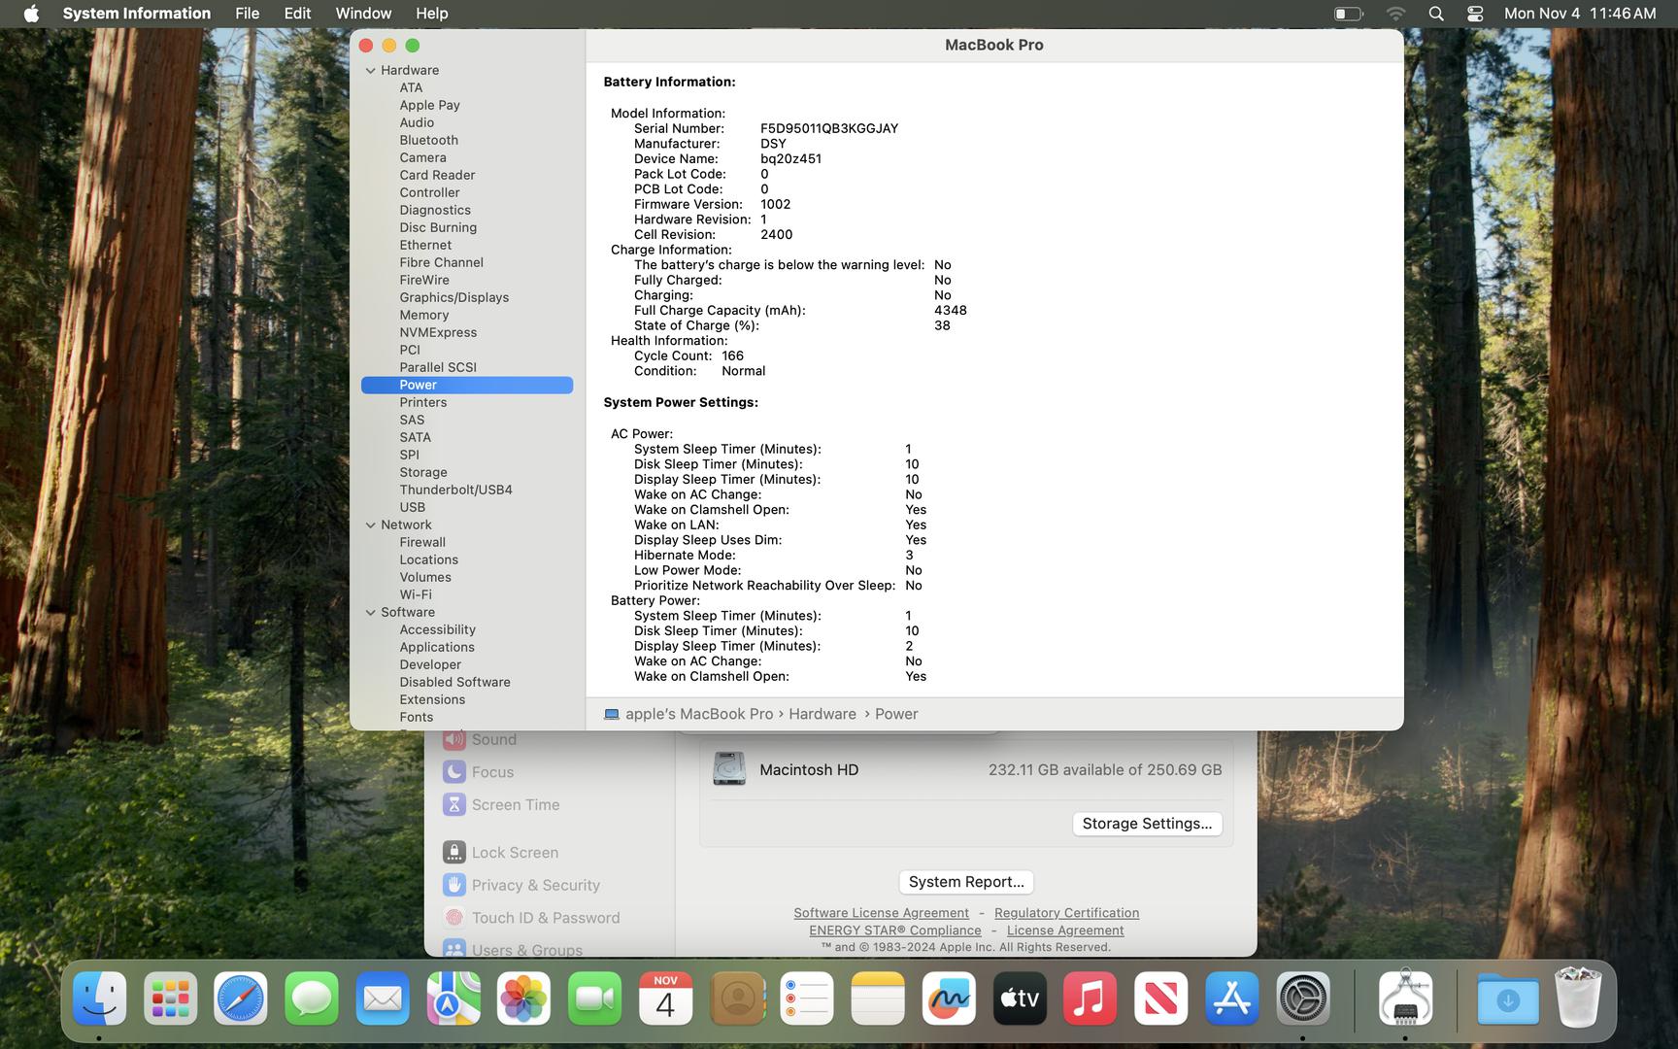Viewport: 1678px width, 1049px height.
Task: Collapse the Network section in sidebar
Action: (370, 524)
